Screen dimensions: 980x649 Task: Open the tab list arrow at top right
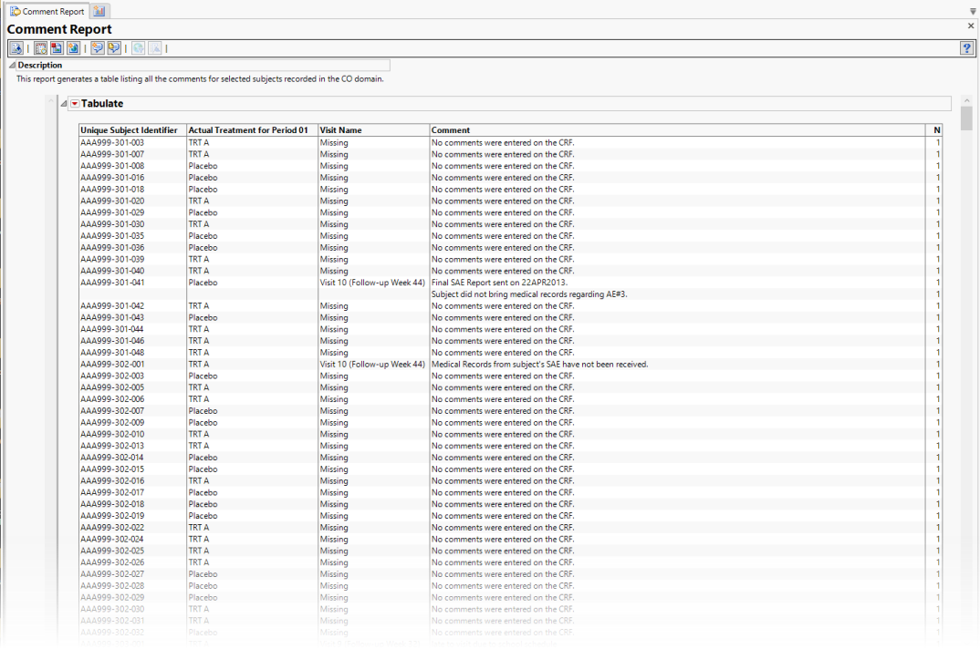click(973, 11)
